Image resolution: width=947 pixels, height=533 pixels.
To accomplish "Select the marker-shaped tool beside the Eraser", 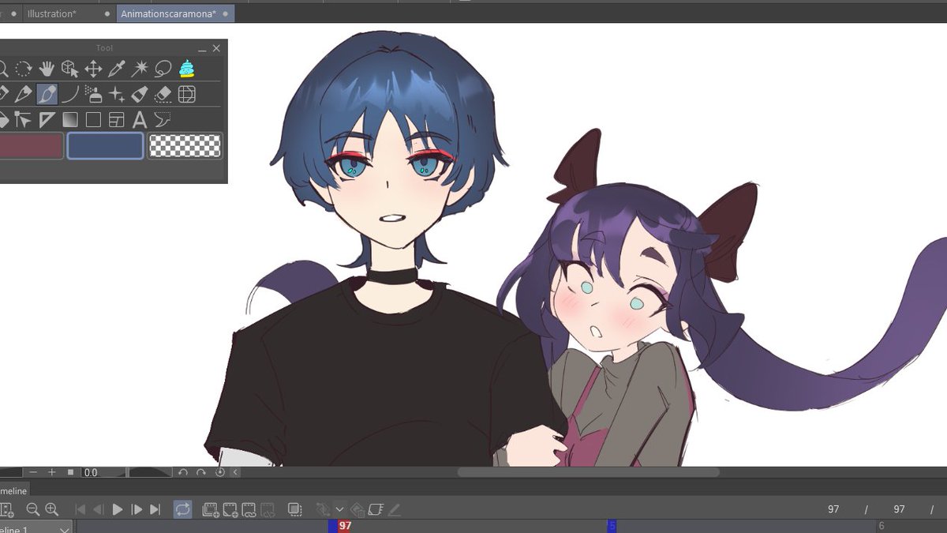I will [x=140, y=95].
